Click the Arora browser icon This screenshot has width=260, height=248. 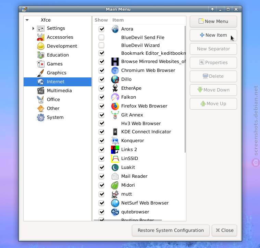(115, 29)
